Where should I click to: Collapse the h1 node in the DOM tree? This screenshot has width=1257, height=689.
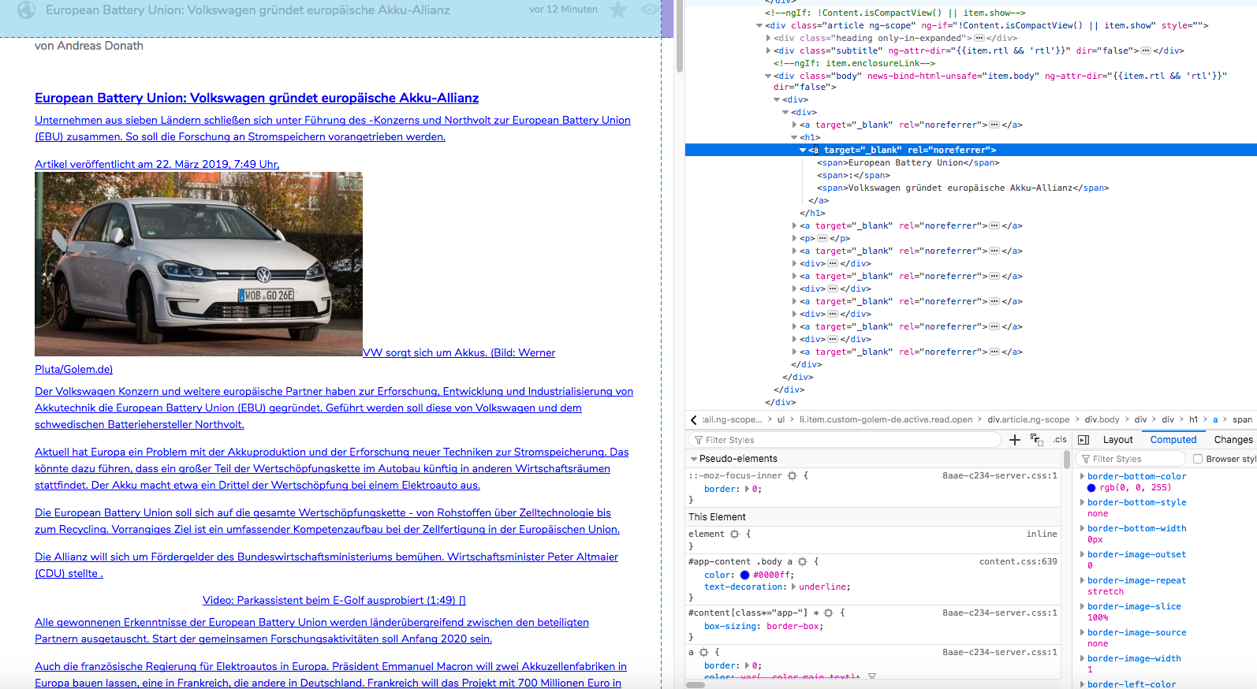coord(794,137)
